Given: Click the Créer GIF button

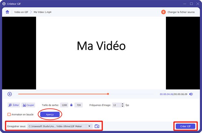Looking at the screenshot, I should 186,126.
